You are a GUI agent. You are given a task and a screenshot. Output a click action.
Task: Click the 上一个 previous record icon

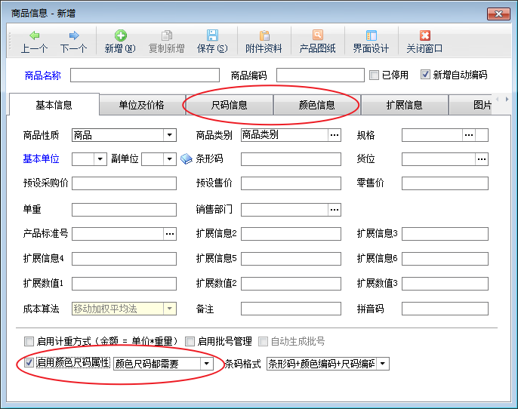(35, 36)
